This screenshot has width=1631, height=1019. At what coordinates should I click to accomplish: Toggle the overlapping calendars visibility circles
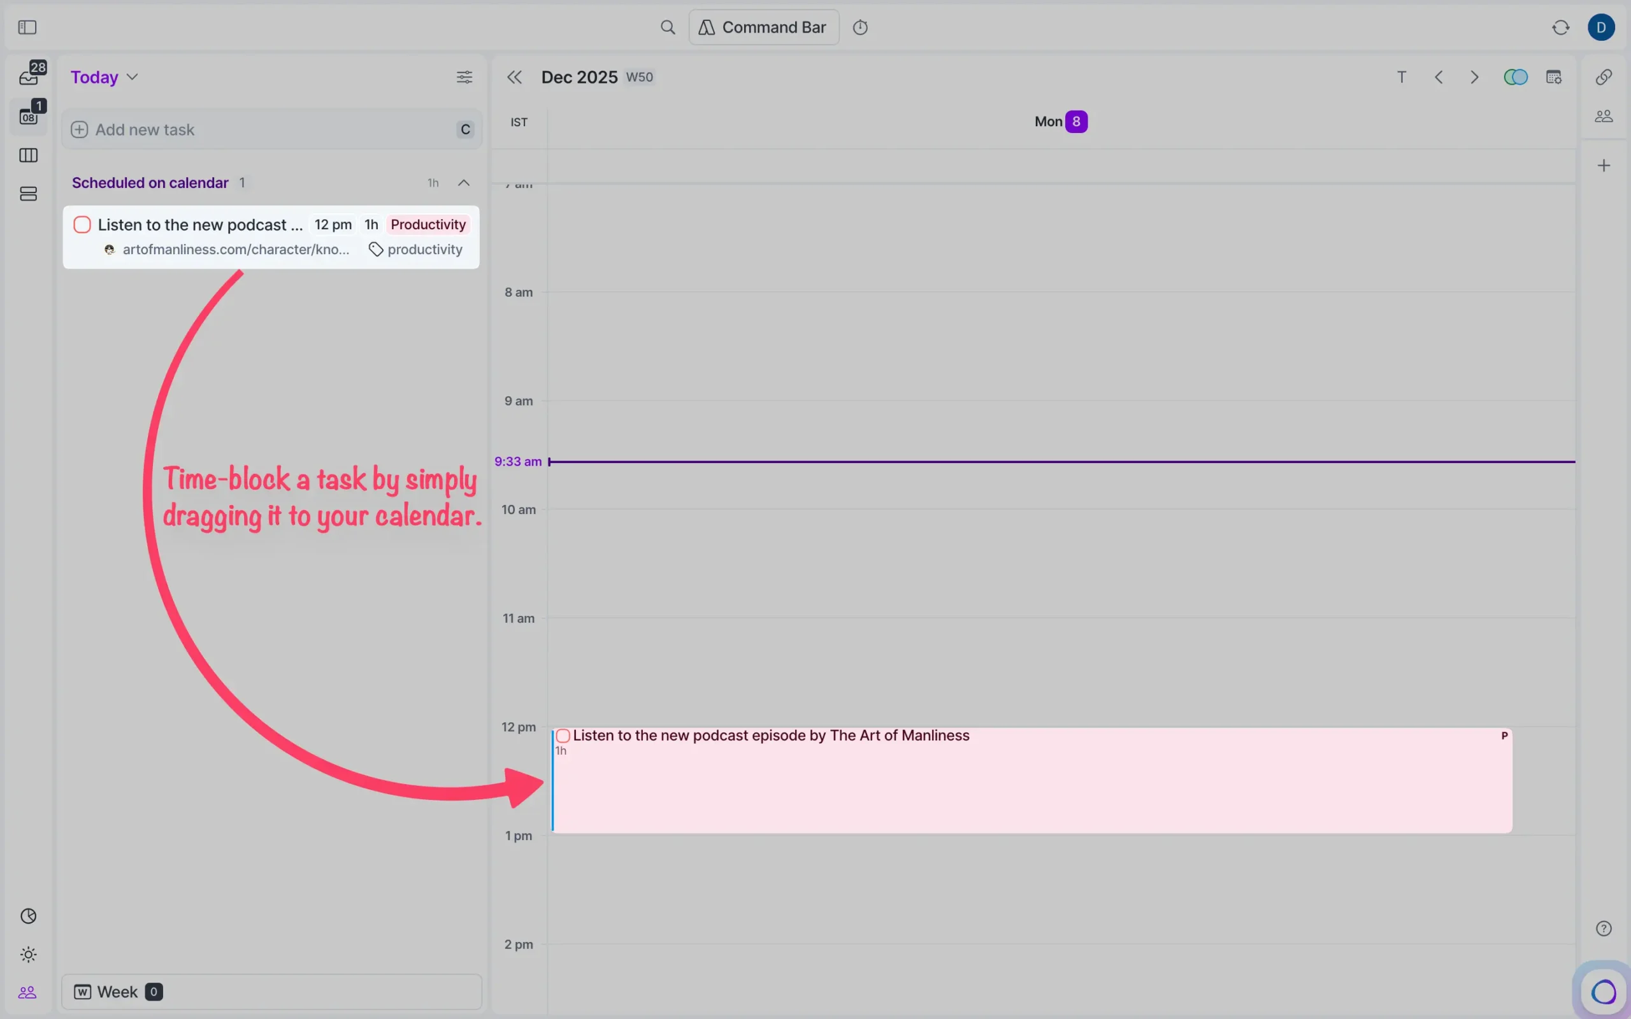[1516, 77]
